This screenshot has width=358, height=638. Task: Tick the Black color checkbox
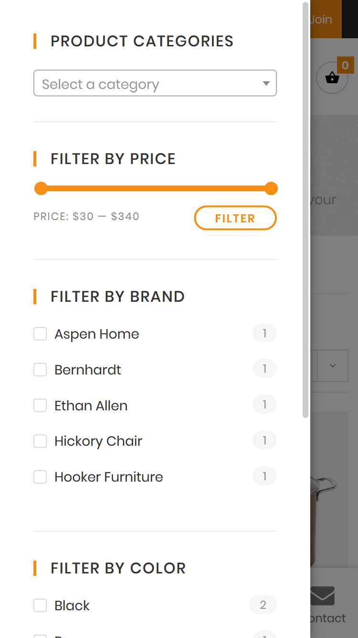pyautogui.click(x=40, y=605)
